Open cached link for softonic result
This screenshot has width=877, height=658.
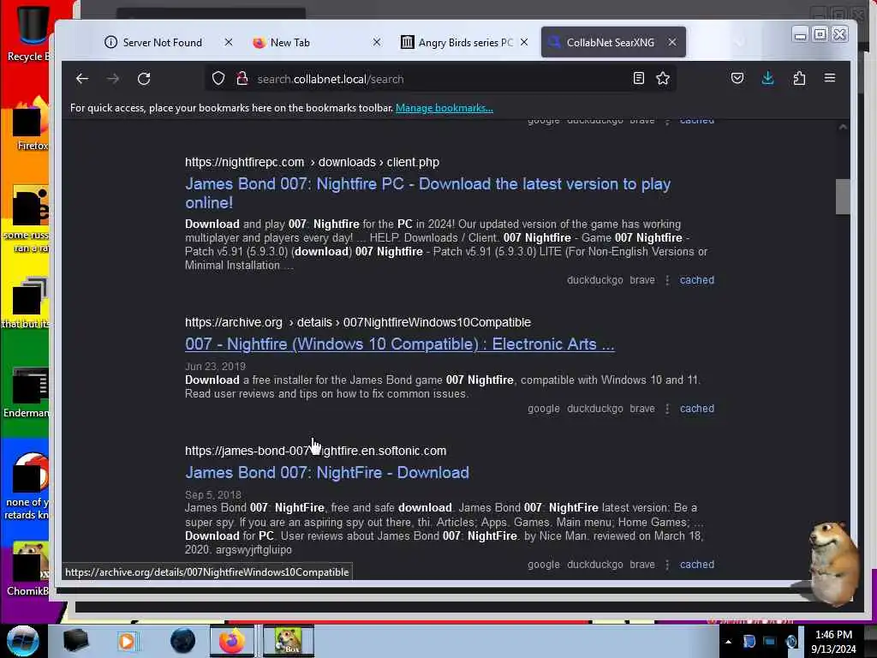(697, 564)
